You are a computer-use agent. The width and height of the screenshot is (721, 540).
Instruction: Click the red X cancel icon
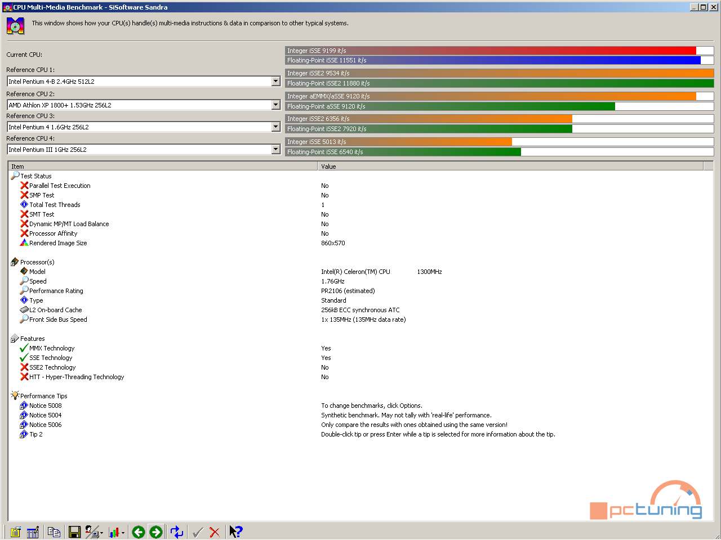(x=215, y=532)
